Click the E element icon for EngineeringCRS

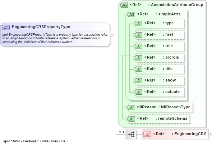(x=147, y=134)
